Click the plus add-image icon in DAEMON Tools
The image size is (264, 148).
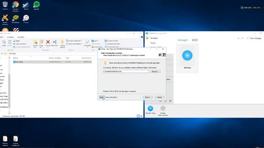(x=238, y=38)
